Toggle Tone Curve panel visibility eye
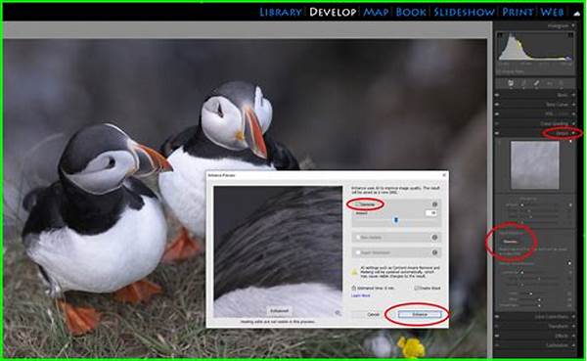Screen dimensions: 587x361 pyautogui.click(x=497, y=105)
